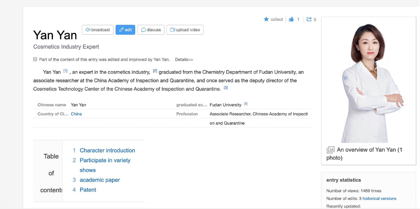Click the photo album icon under portrait

coord(331,150)
